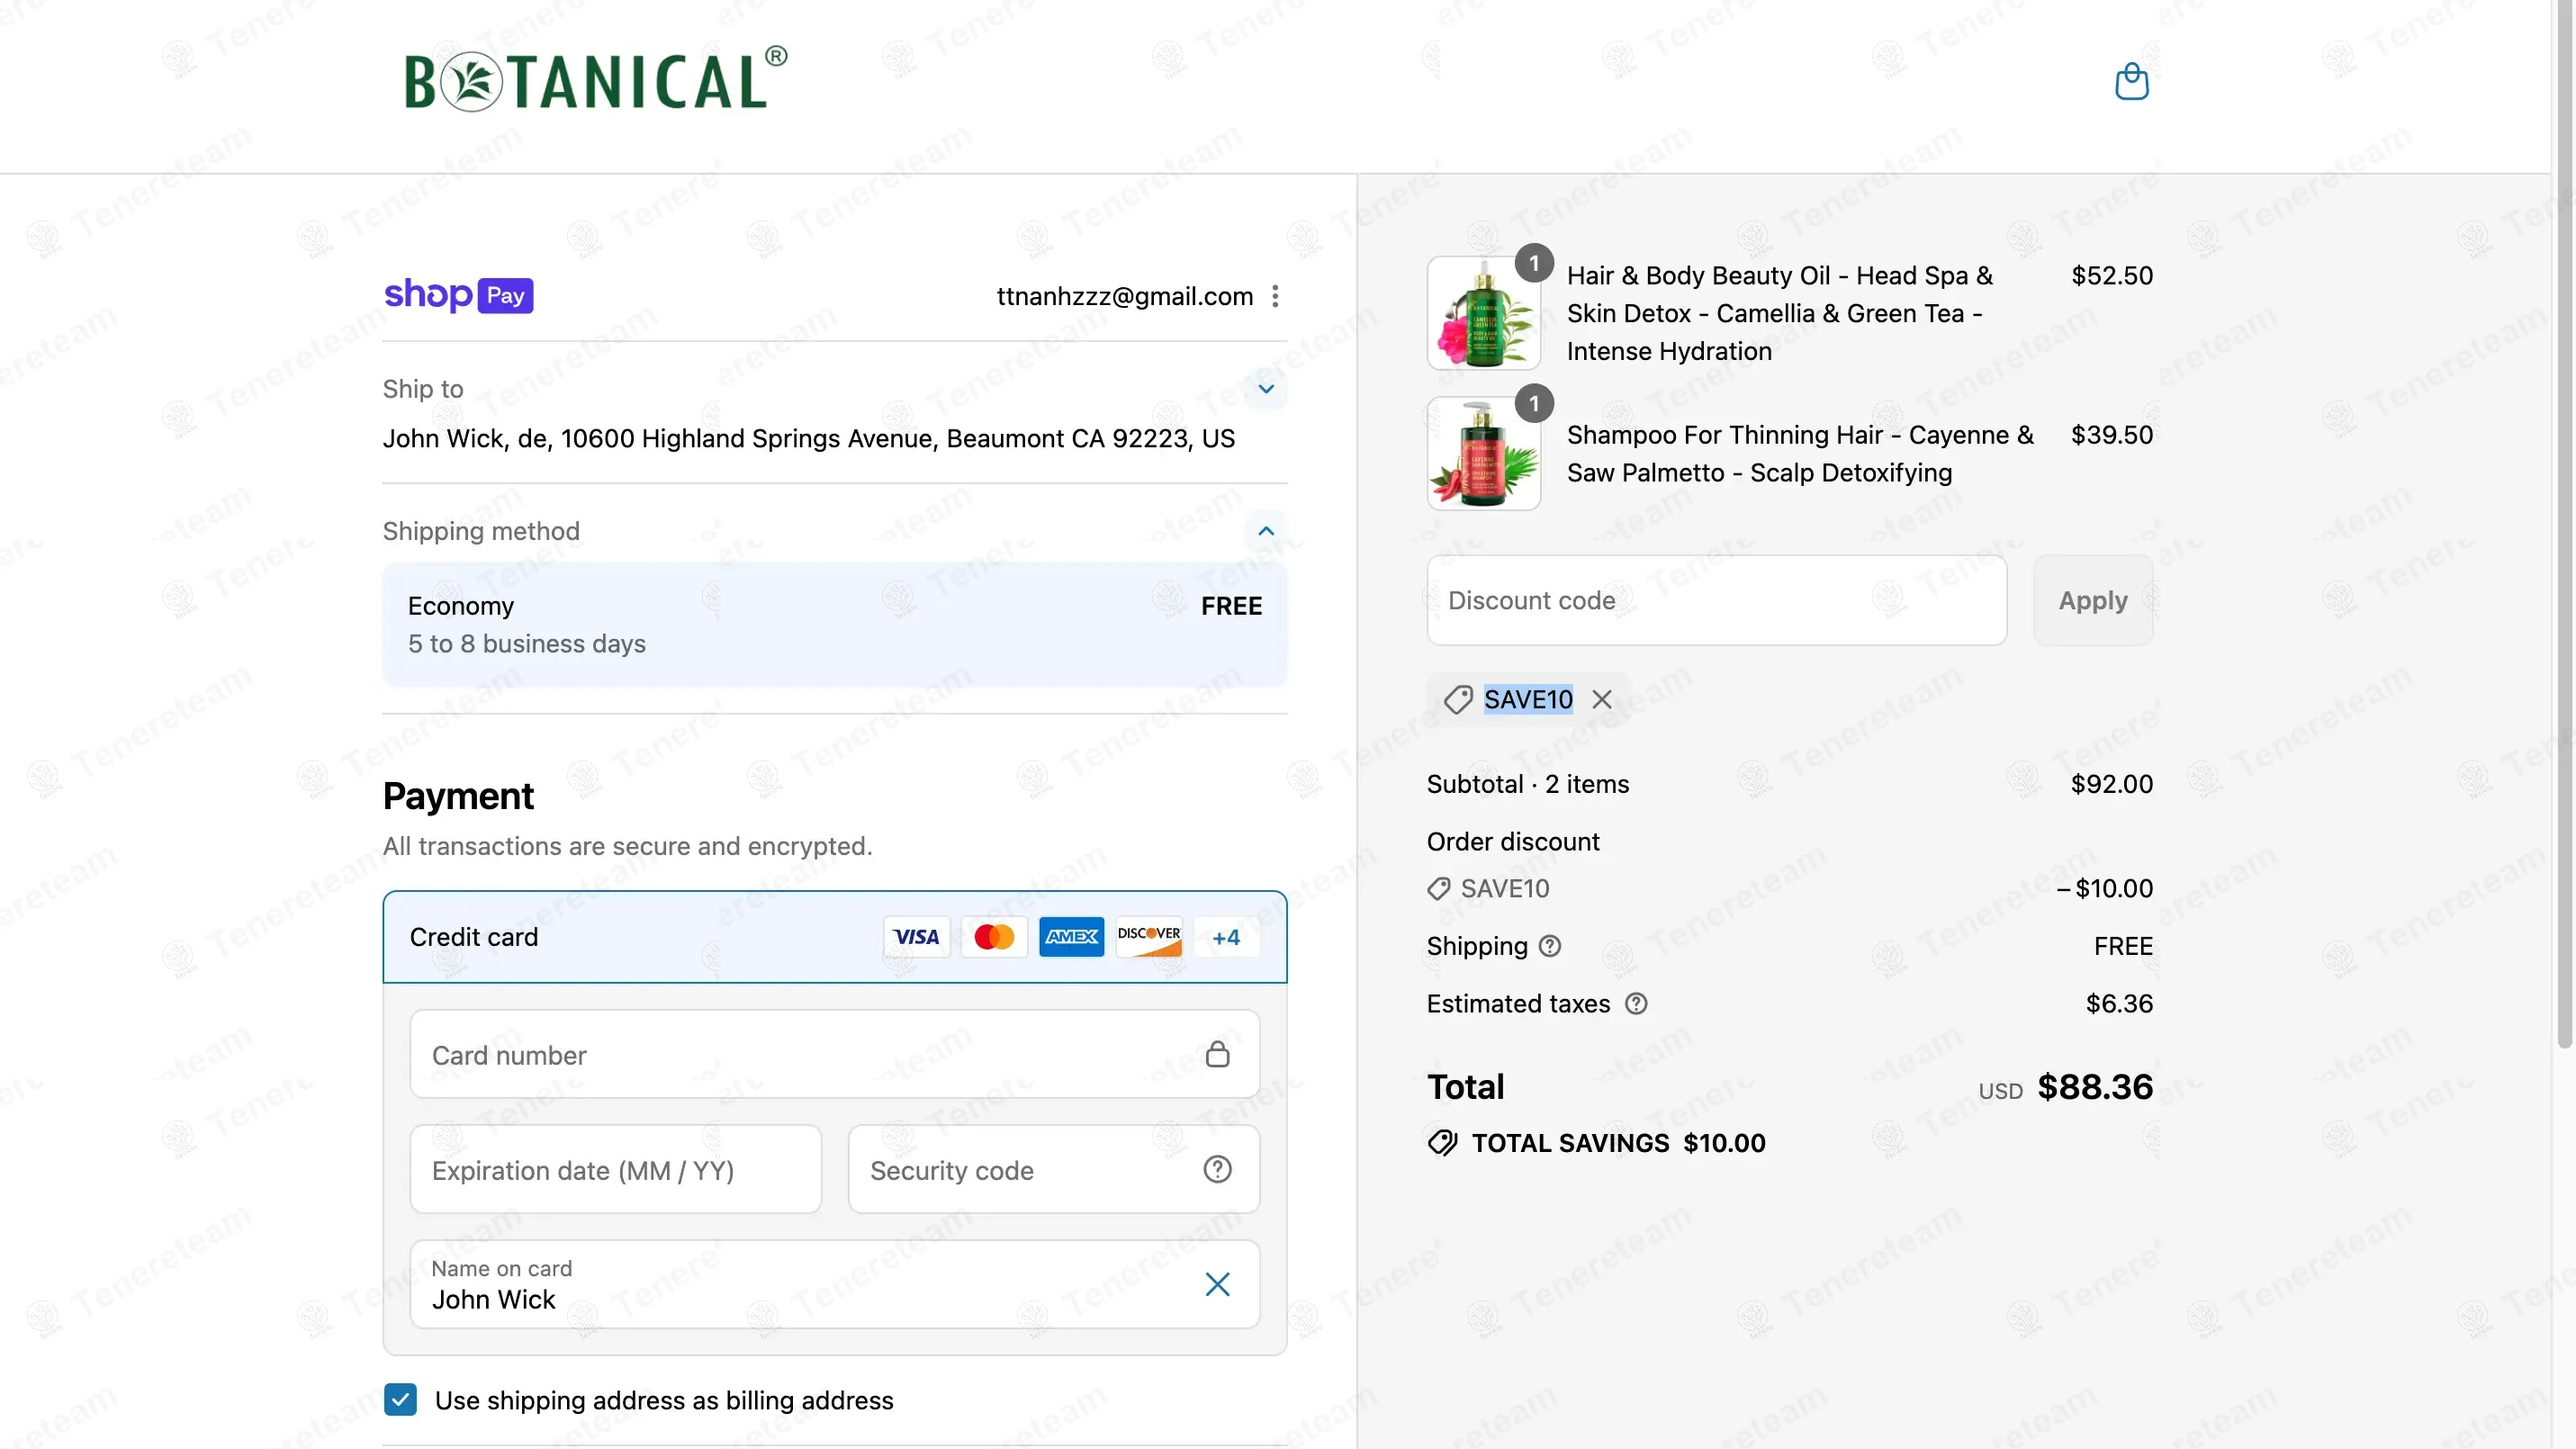Show +4 more payment card types
The height and width of the screenshot is (1449, 2576).
(1226, 937)
